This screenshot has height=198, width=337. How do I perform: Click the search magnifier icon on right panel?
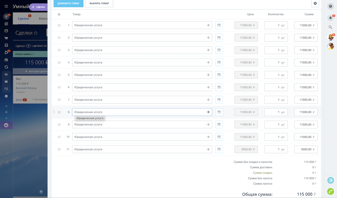pos(330,27)
